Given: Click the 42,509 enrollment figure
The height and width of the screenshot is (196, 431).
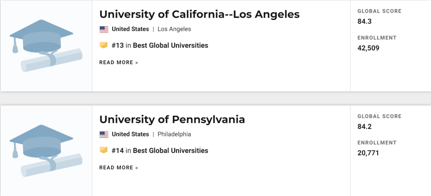Looking at the screenshot, I should 368,48.
